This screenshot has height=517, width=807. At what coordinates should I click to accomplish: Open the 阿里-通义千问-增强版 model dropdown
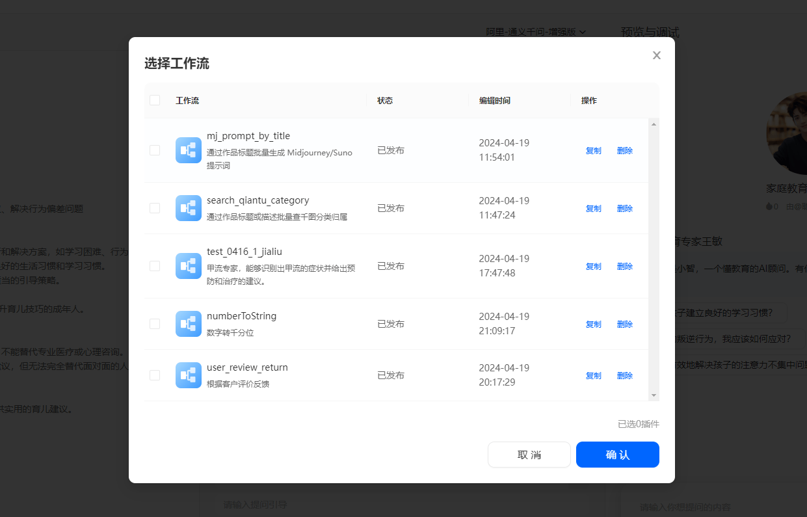536,31
